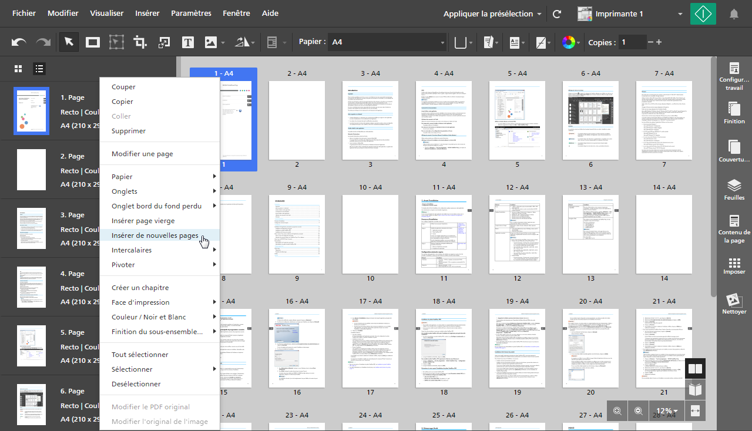Viewport: 752px width, 431px height.
Task: Open the Paramètres menu
Action: 192,14
